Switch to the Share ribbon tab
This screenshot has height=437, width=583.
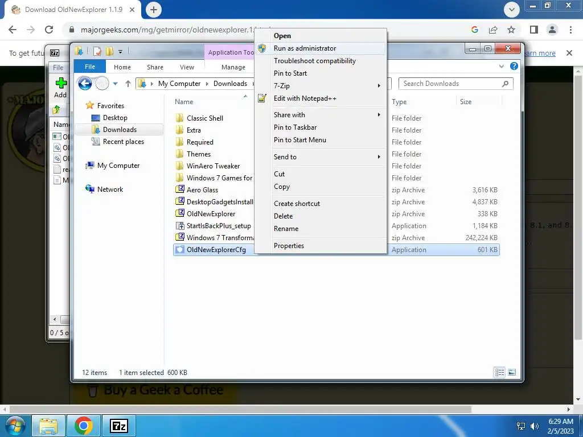pos(155,67)
